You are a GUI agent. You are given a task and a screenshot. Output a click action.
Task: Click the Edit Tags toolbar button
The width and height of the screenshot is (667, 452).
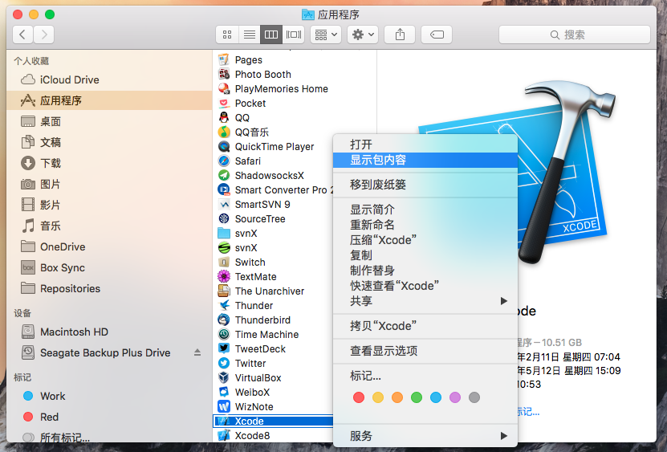point(437,35)
